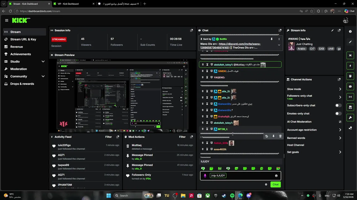Toggle Emotes-only chat switch

[x=338, y=114]
